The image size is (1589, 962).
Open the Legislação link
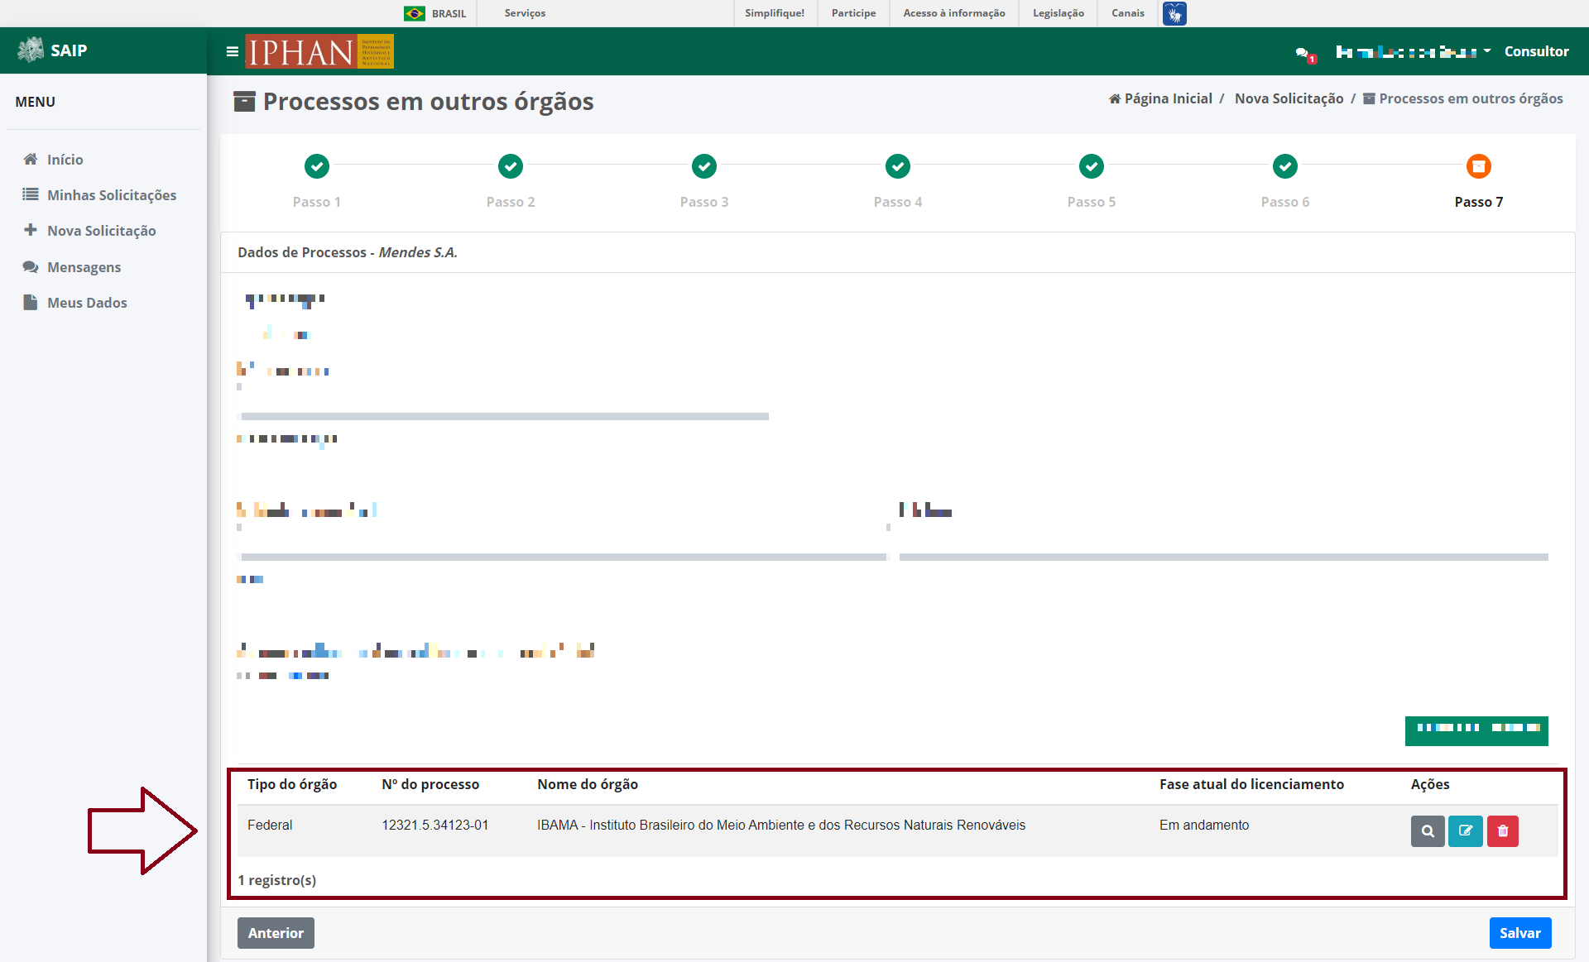[1059, 13]
